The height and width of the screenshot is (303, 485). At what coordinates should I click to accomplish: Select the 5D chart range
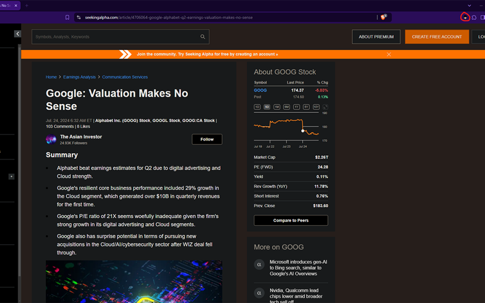pyautogui.click(x=267, y=107)
